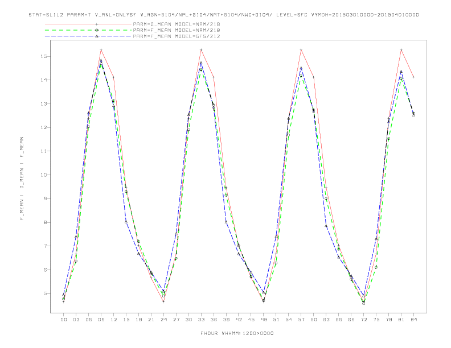Click the triangle marker on blue legend line

pyautogui.click(x=97, y=36)
